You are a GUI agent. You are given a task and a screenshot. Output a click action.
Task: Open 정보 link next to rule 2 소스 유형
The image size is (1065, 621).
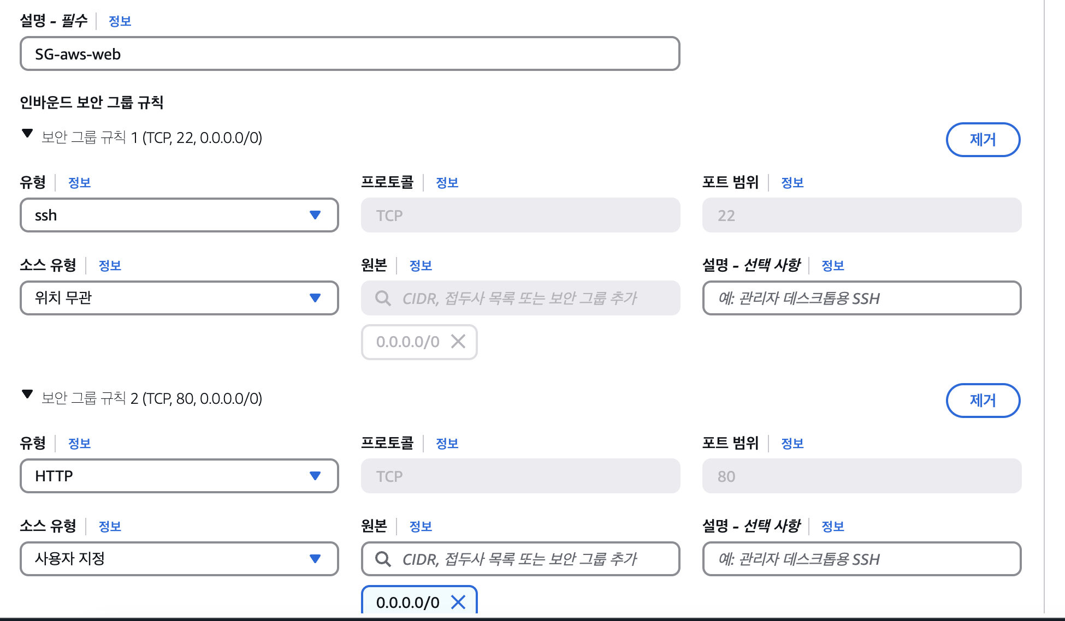click(109, 527)
